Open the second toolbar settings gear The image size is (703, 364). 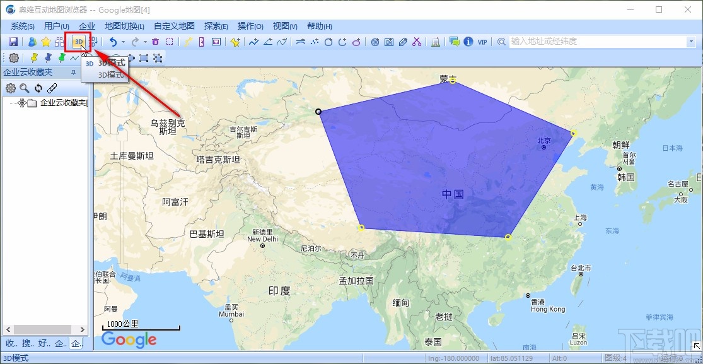pos(13,58)
